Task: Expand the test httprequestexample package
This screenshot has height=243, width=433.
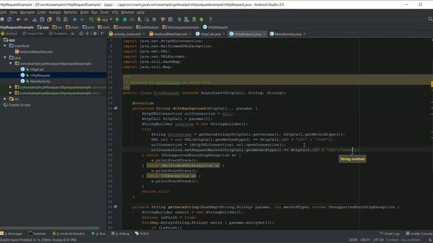Action: tap(11, 93)
